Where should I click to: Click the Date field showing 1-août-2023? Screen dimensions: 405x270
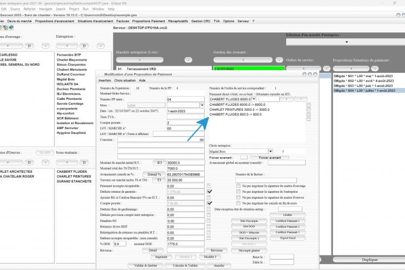point(185,111)
